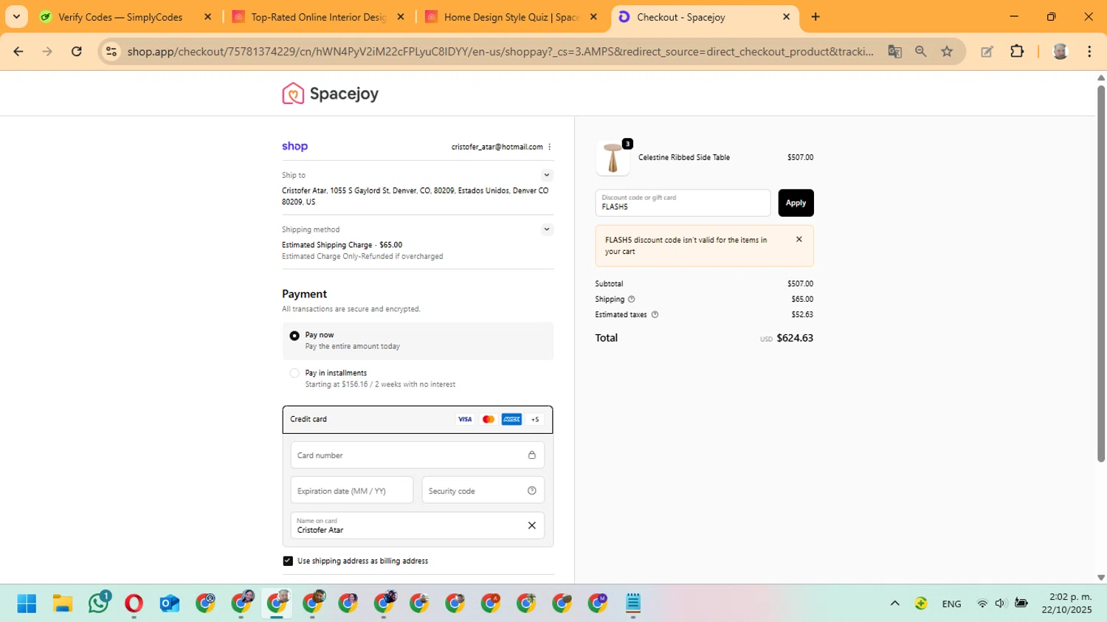1107x622 pixels.
Task: Open the Chrome profile avatar
Action: (1061, 52)
